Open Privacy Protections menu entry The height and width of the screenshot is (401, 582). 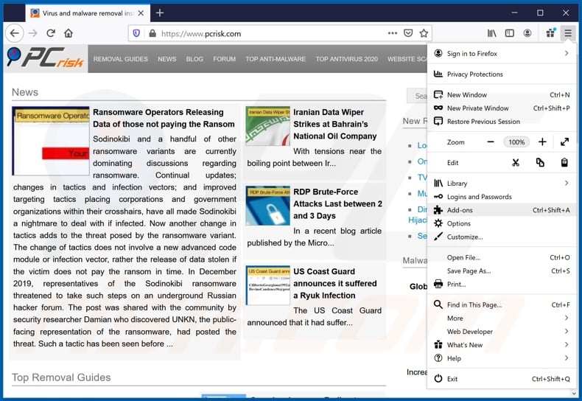502,74
